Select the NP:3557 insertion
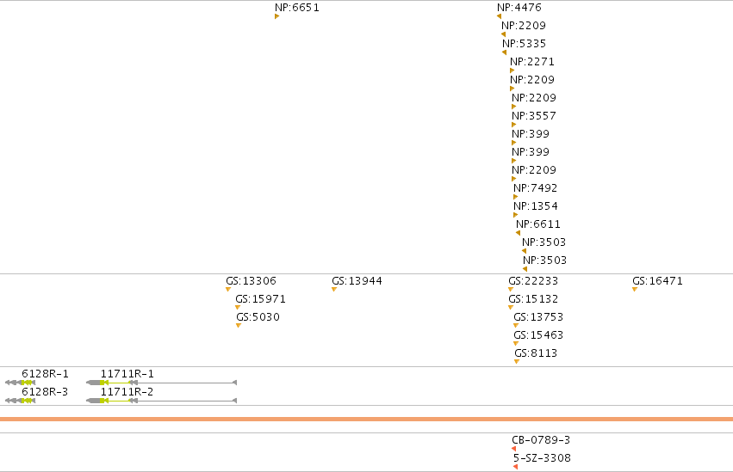Image resolution: width=733 pixels, height=472 pixels. (x=534, y=116)
